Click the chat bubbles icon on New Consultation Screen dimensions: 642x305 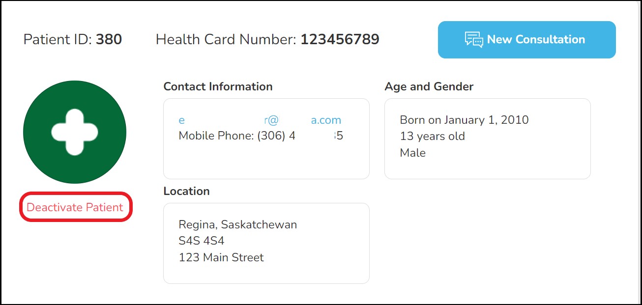click(474, 40)
